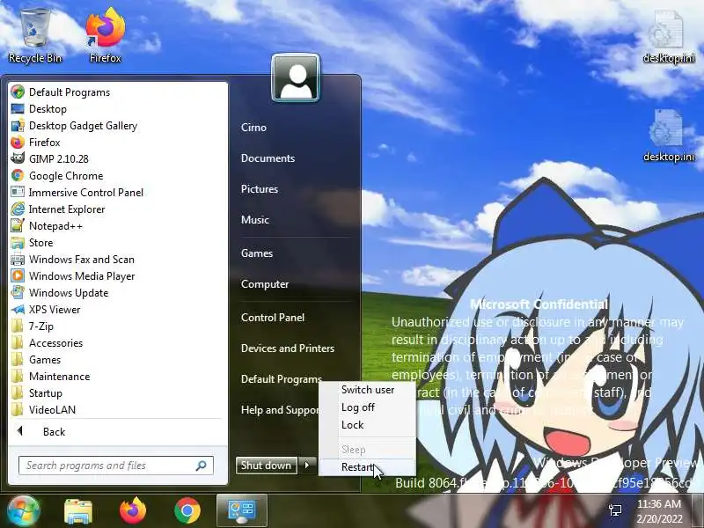
Task: Open Windows Update icon
Action: (x=18, y=293)
